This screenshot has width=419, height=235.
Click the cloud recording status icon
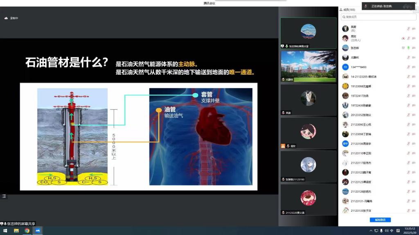pyautogui.click(x=6, y=18)
